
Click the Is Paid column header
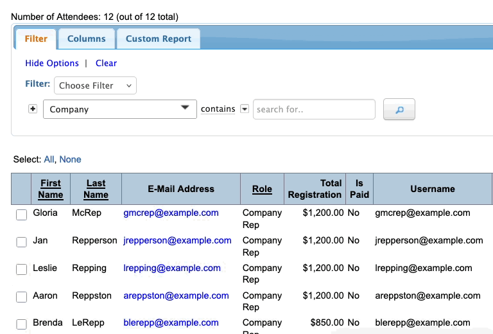click(x=359, y=189)
